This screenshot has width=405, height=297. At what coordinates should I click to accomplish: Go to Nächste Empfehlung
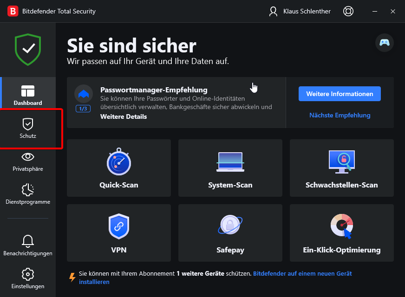340,115
